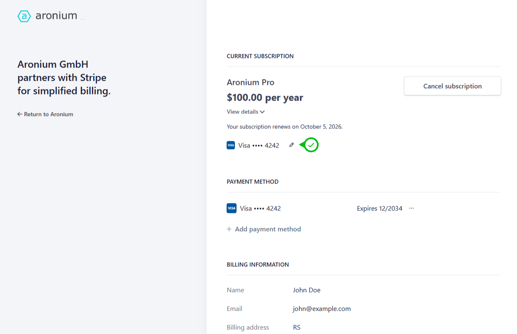Click the john@example.com email value
The width and height of the screenshot is (517, 334).
(321, 309)
